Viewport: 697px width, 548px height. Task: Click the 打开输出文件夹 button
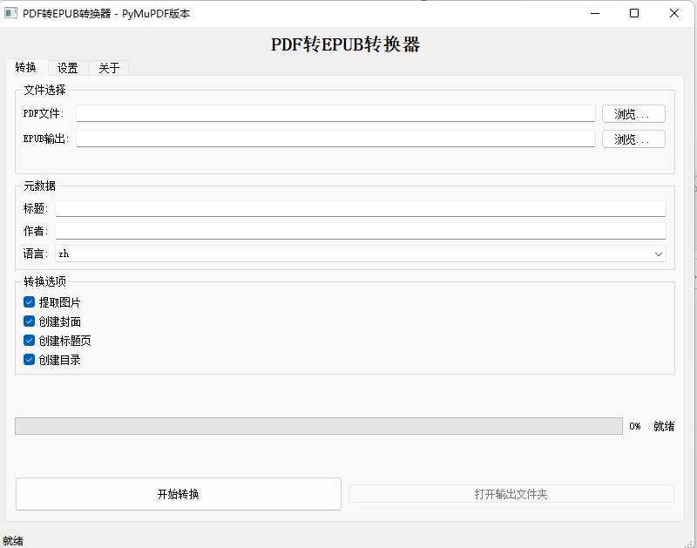point(511,493)
